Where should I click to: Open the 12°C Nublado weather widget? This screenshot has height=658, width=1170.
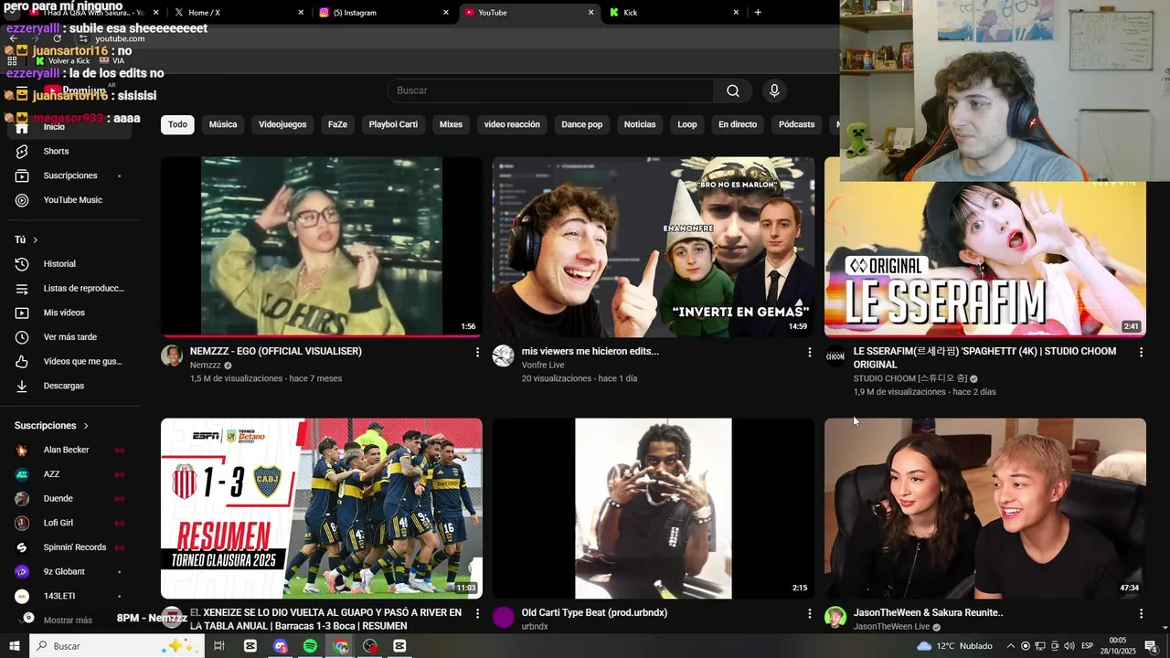pyautogui.click(x=954, y=646)
